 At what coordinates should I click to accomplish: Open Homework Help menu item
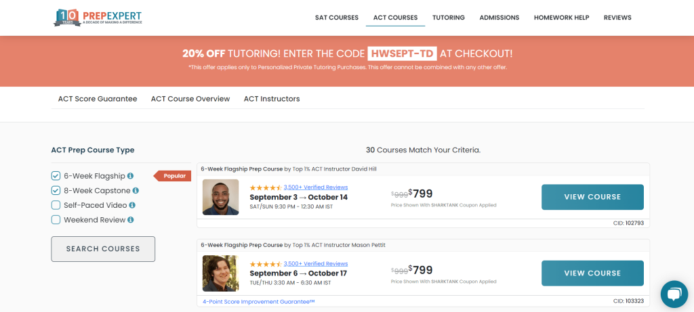(x=561, y=18)
